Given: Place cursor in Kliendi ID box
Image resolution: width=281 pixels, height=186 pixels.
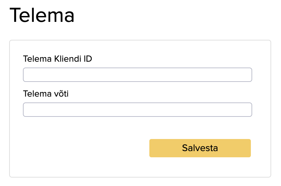Looking at the screenshot, I should coord(137,75).
